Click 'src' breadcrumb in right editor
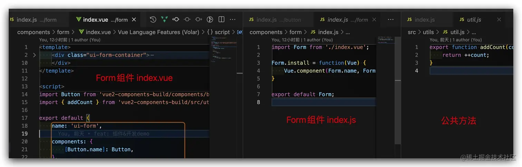 (412, 32)
